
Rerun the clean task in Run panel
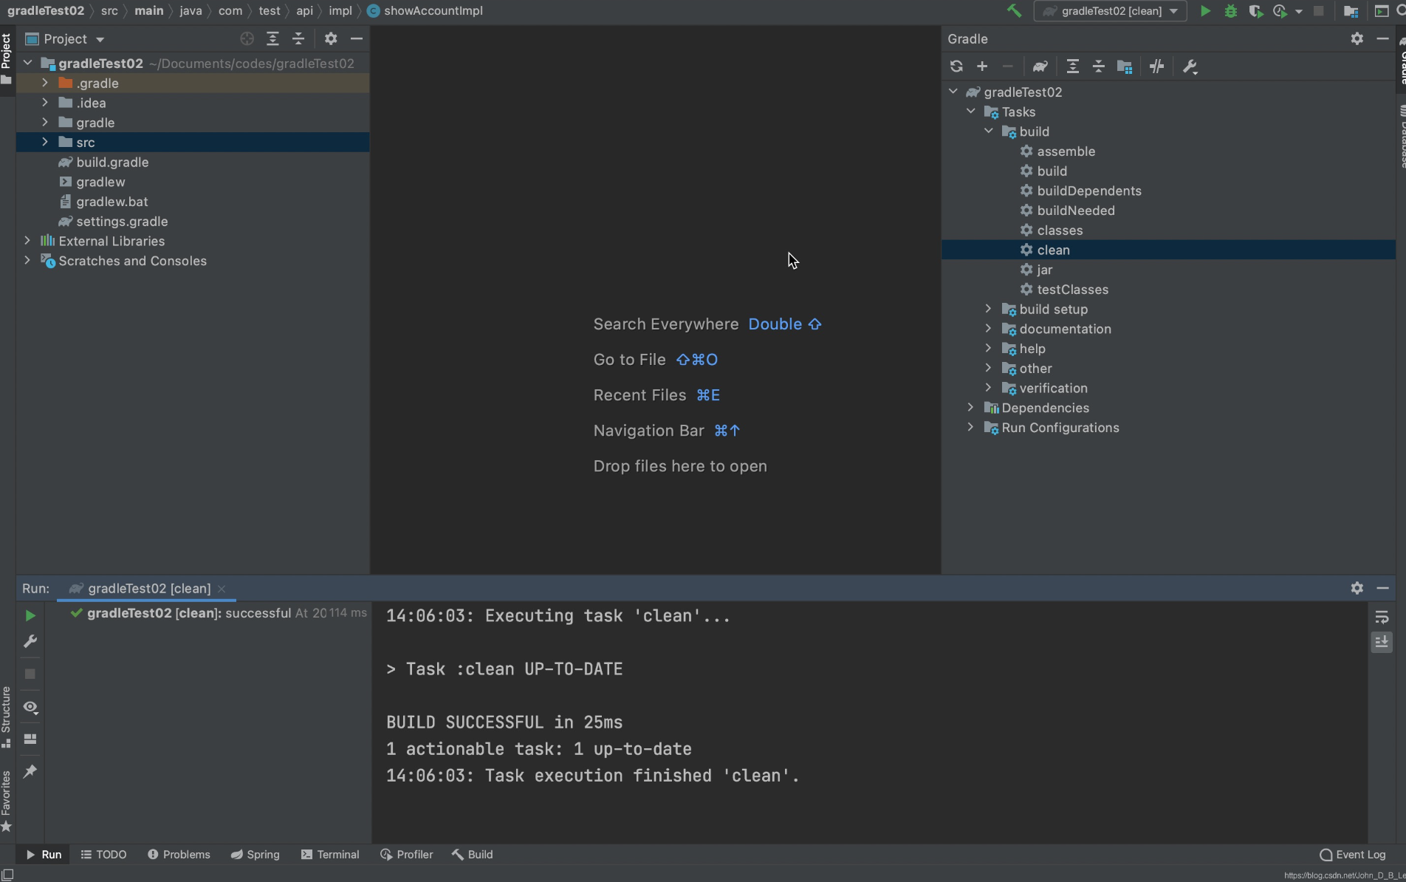pos(30,615)
